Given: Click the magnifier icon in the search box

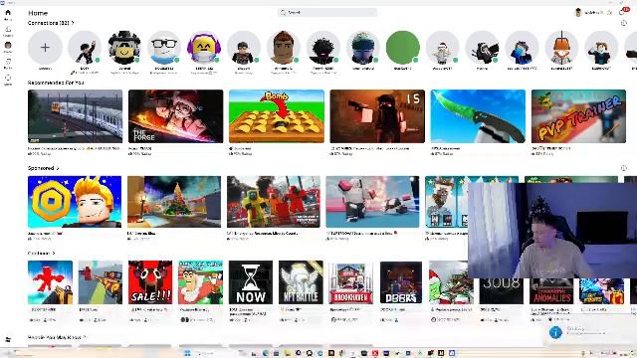Looking at the screenshot, I should point(283,13).
